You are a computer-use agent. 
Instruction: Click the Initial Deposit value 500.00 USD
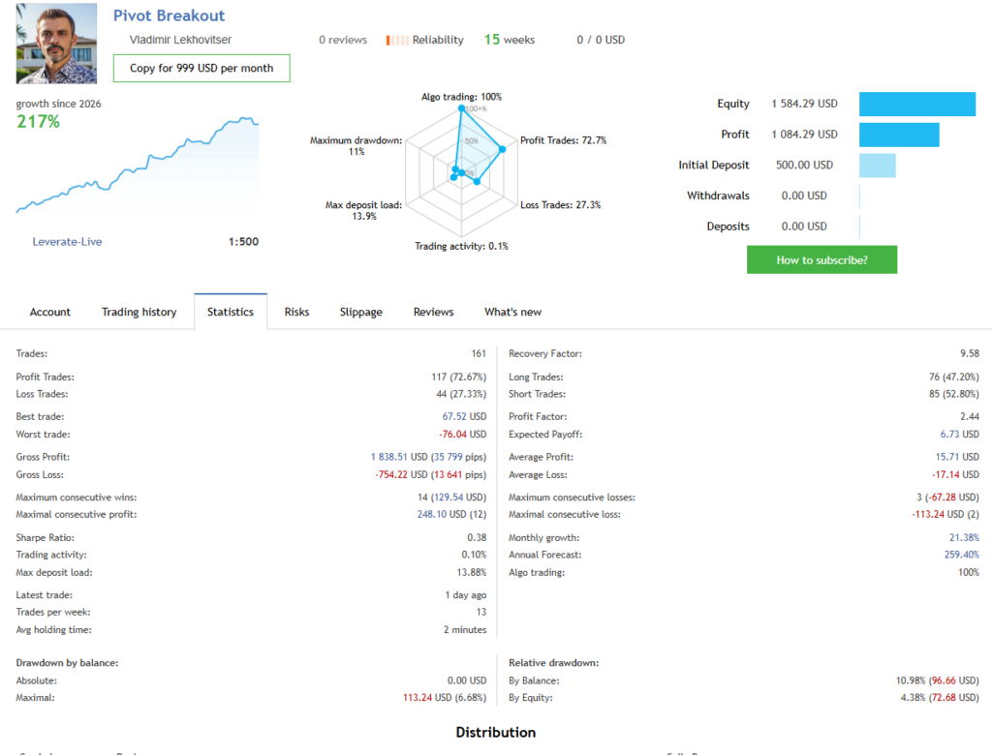[x=804, y=166]
